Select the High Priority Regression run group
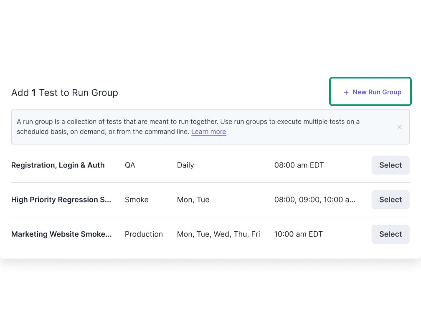Viewport: 421px width, 334px height. click(391, 200)
